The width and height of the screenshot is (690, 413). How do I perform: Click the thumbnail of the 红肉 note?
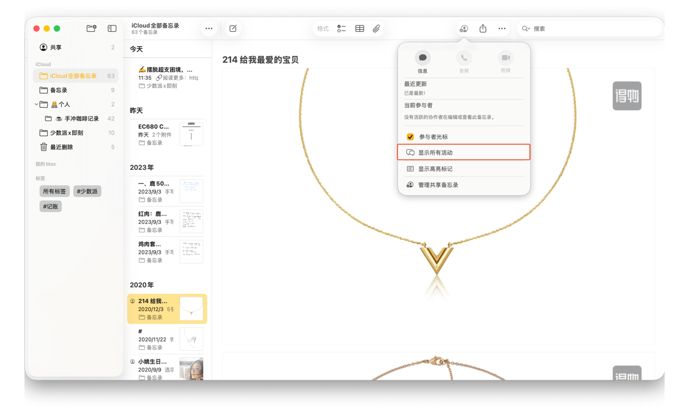click(191, 221)
